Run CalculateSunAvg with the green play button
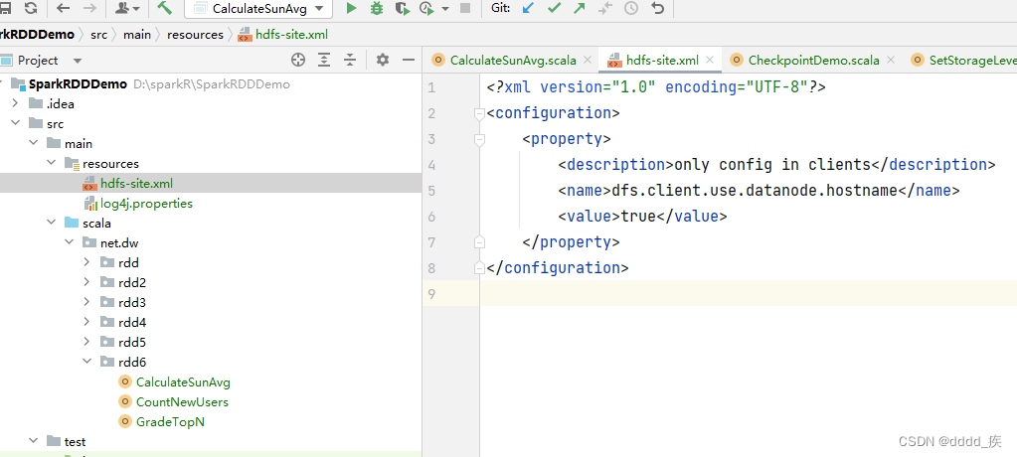Image resolution: width=1017 pixels, height=457 pixels. click(351, 8)
